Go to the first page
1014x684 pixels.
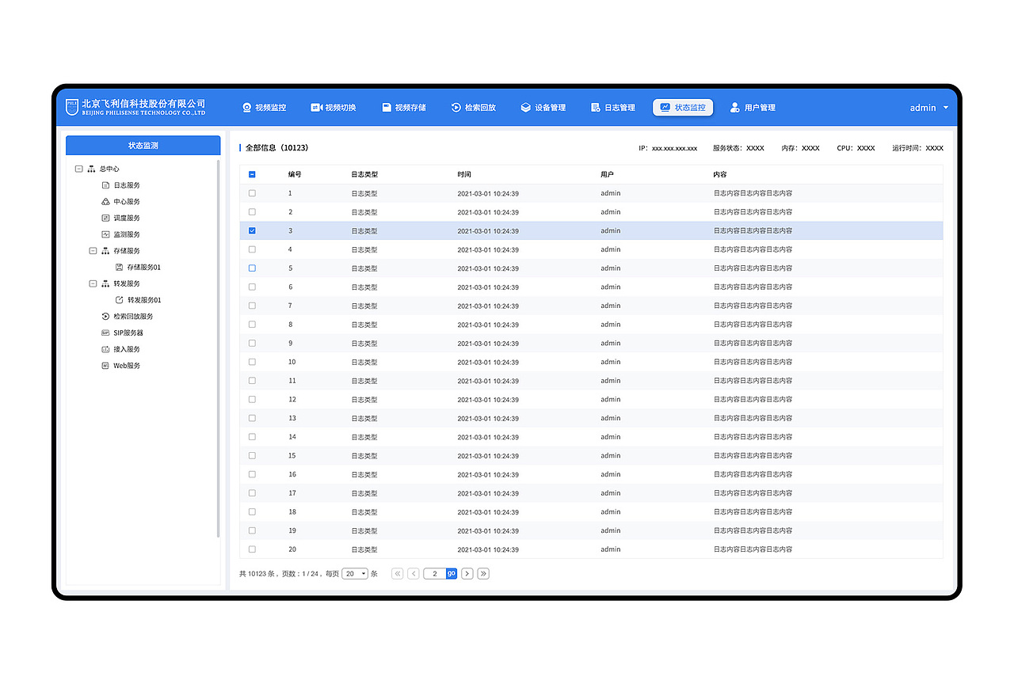(398, 574)
